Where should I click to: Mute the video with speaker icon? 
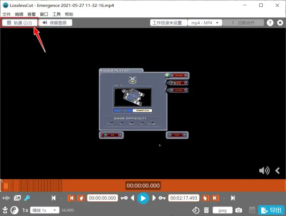(264, 171)
